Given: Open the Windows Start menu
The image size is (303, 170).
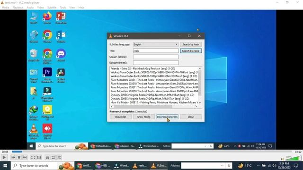Looking at the screenshot, I should 5,166.
